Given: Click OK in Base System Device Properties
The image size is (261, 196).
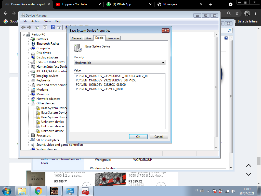Looking at the screenshot, I should tap(138, 137).
